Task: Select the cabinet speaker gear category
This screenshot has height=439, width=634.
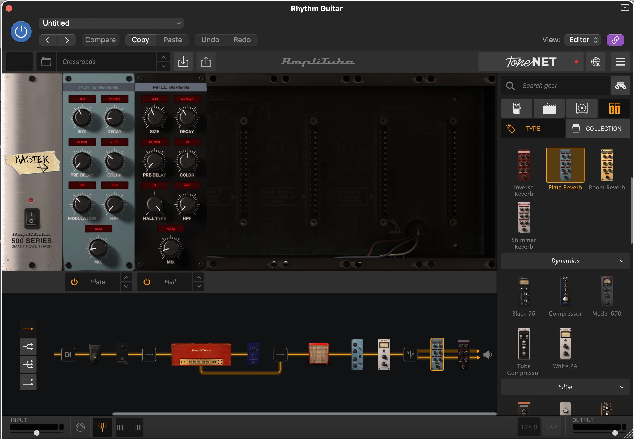Action: [582, 108]
